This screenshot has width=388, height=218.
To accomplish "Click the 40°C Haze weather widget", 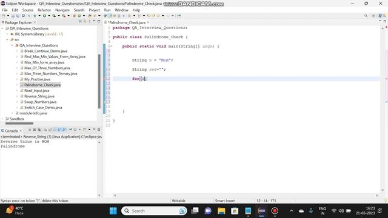I will tap(15, 211).
